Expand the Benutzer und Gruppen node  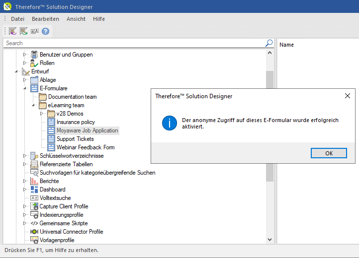tap(24, 55)
